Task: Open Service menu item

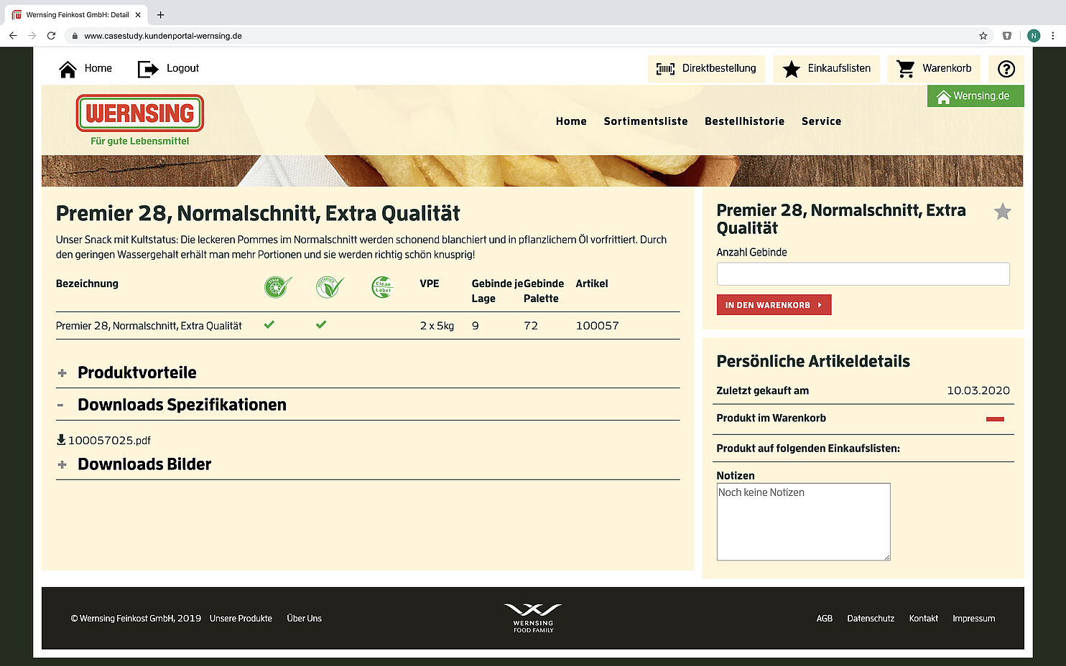Action: (x=821, y=121)
